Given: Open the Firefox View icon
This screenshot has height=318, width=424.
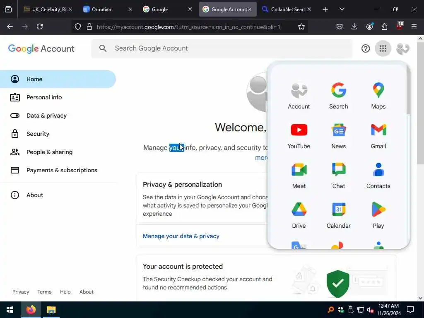Looking at the screenshot, I should [x=8, y=9].
